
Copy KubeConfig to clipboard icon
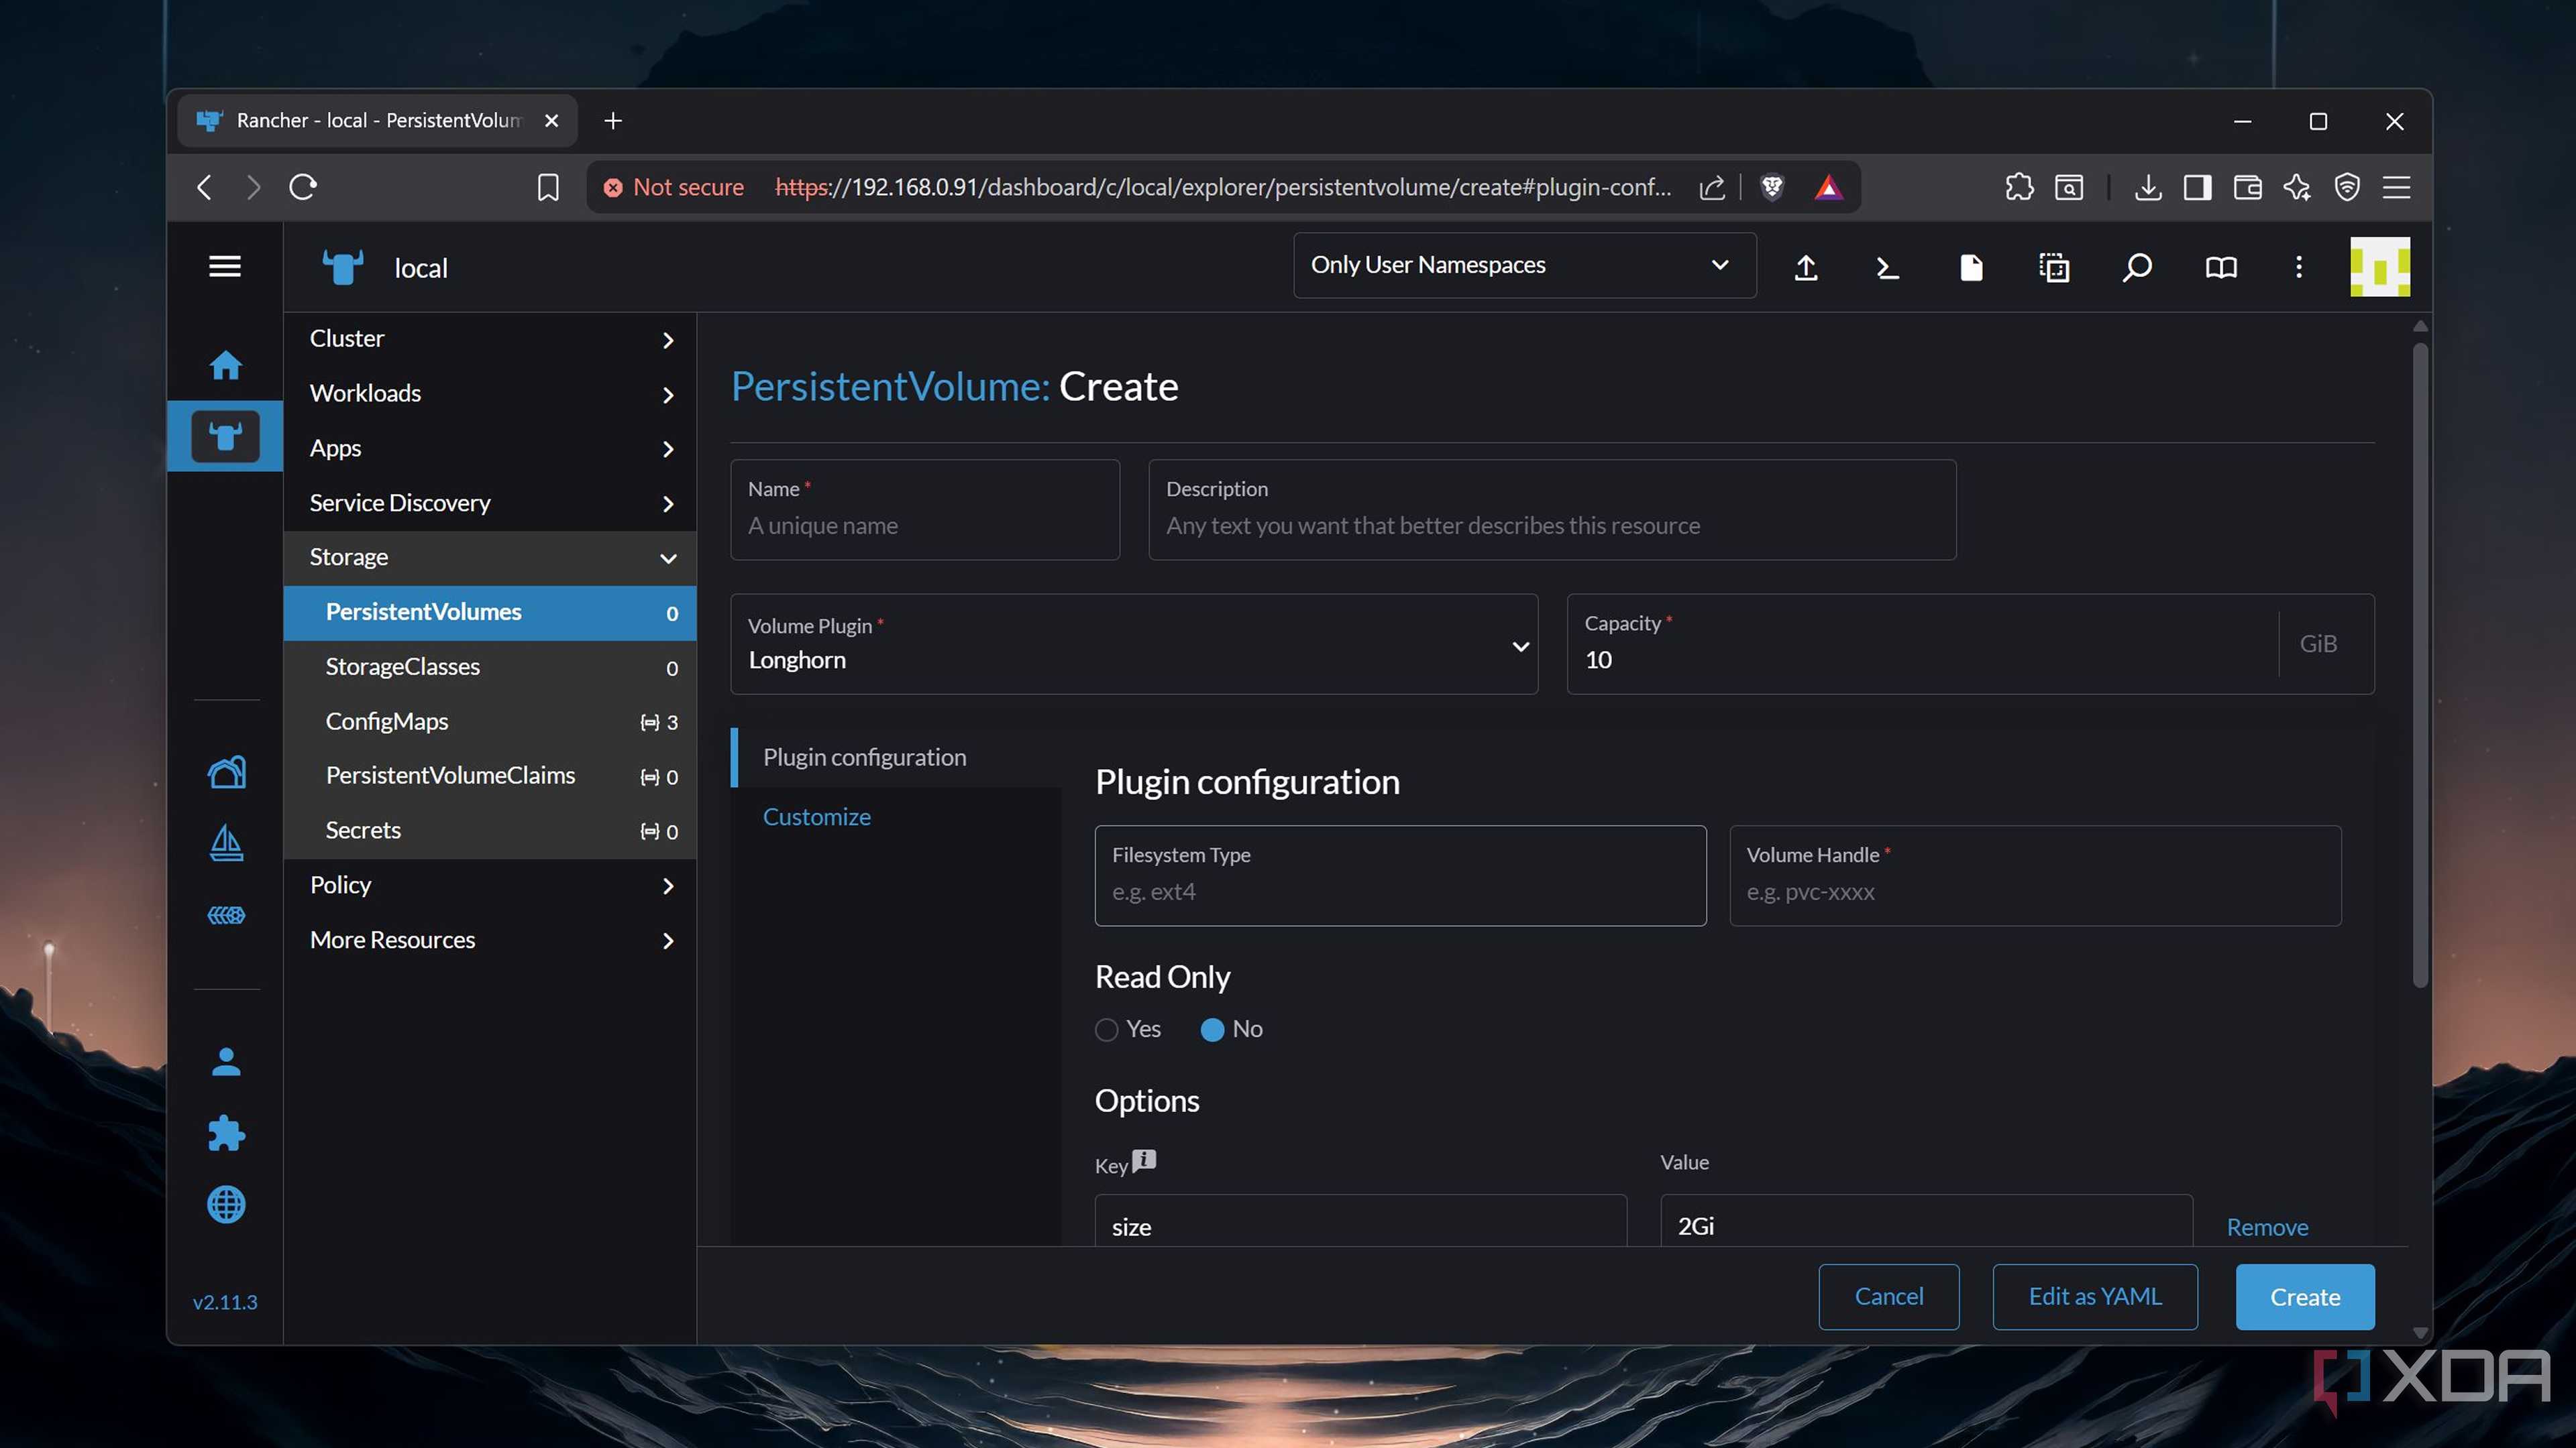[x=2054, y=268]
